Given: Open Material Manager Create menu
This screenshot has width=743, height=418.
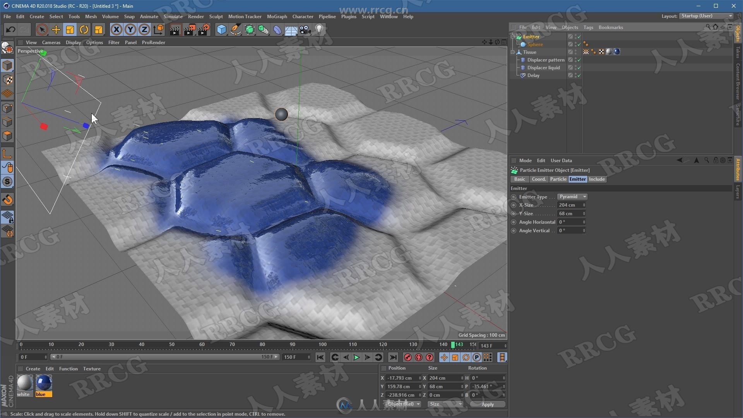Looking at the screenshot, I should coord(33,369).
